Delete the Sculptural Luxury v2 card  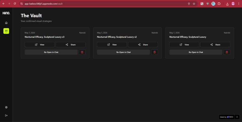(x=155, y=52)
